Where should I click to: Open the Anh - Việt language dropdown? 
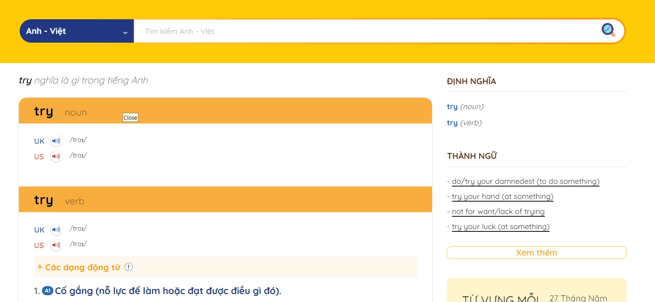point(77,31)
